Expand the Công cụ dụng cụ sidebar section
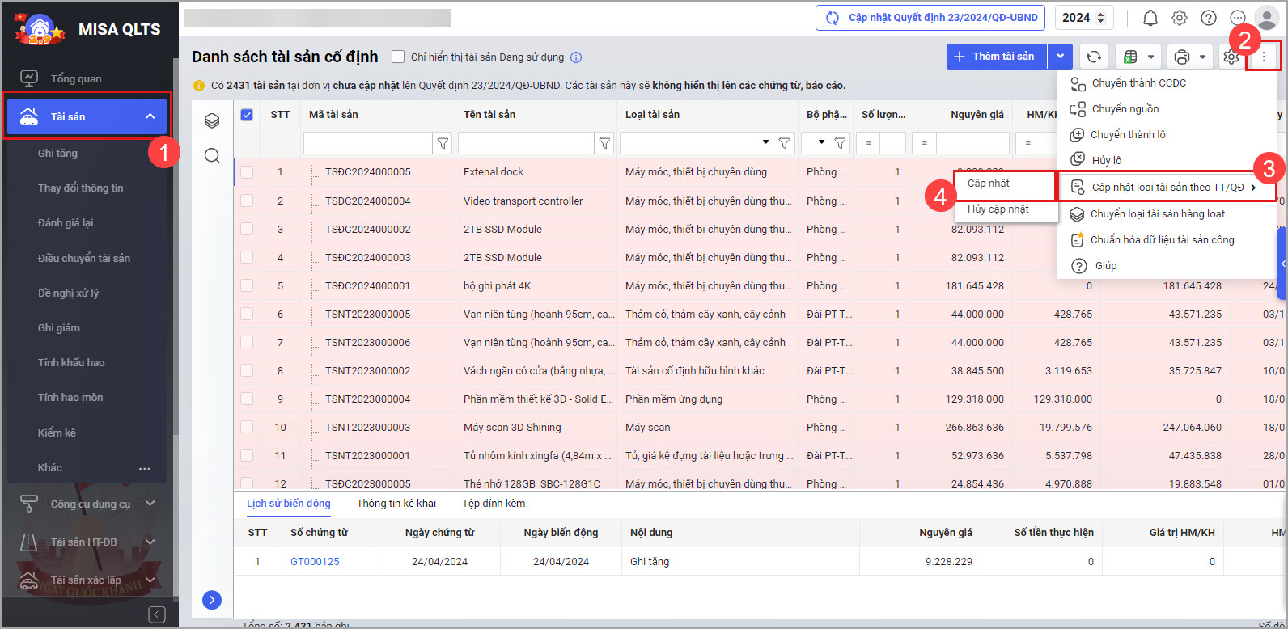Screen dimensions: 1288x629 point(150,504)
